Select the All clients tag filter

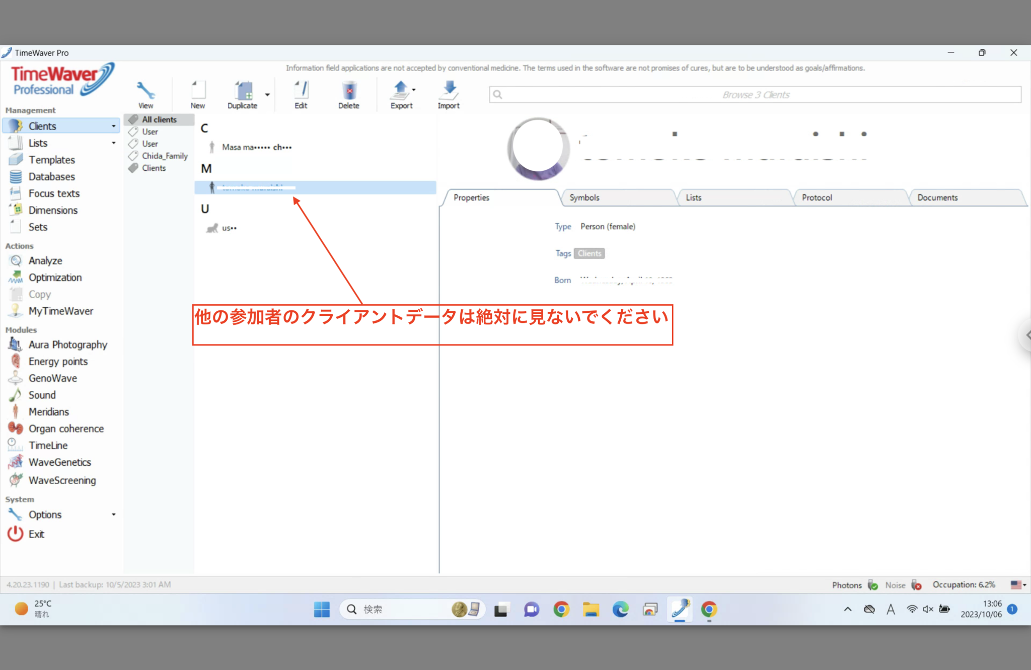[x=159, y=119]
